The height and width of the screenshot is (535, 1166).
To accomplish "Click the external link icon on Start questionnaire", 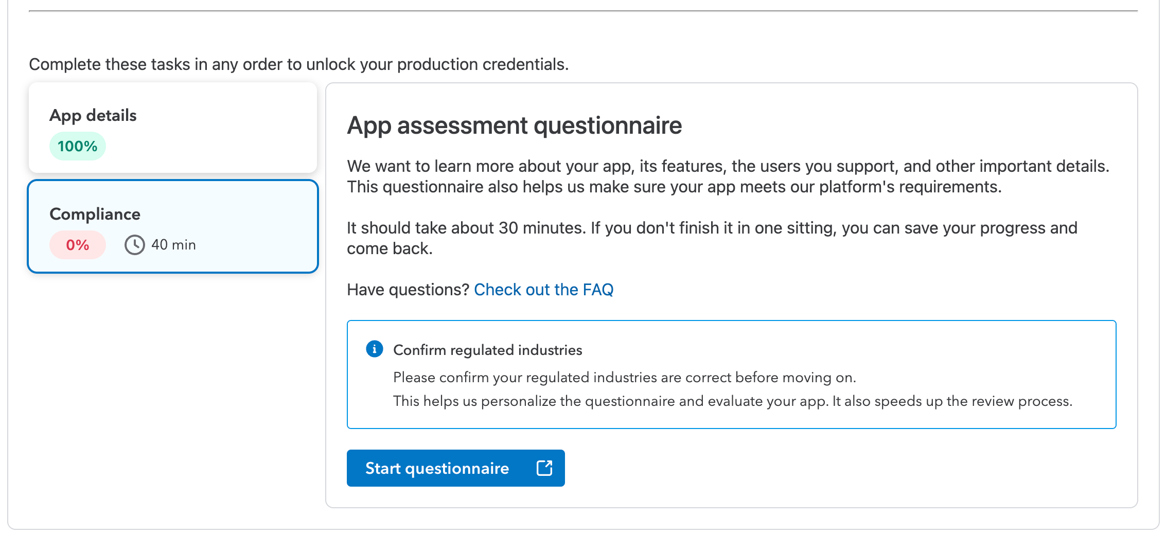I will [x=544, y=468].
